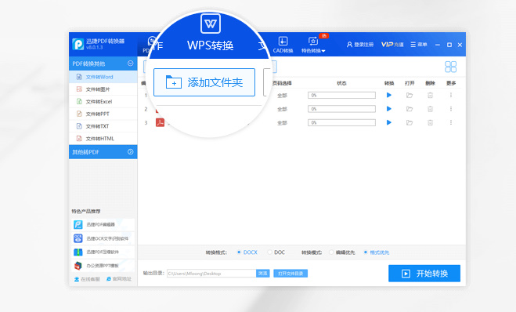Delete the row 2 file
Viewport: 516px width, 312px height.
pos(430,109)
